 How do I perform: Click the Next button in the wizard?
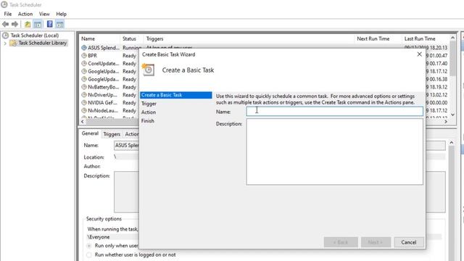point(376,242)
